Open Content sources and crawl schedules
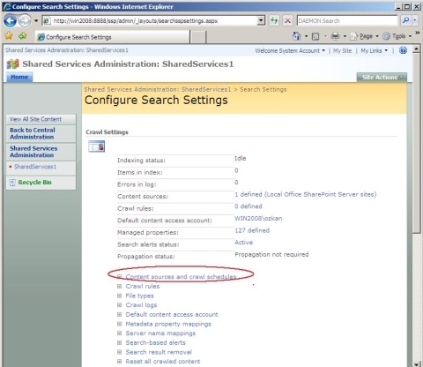Viewport: 423px width, 367px height. coord(181,277)
